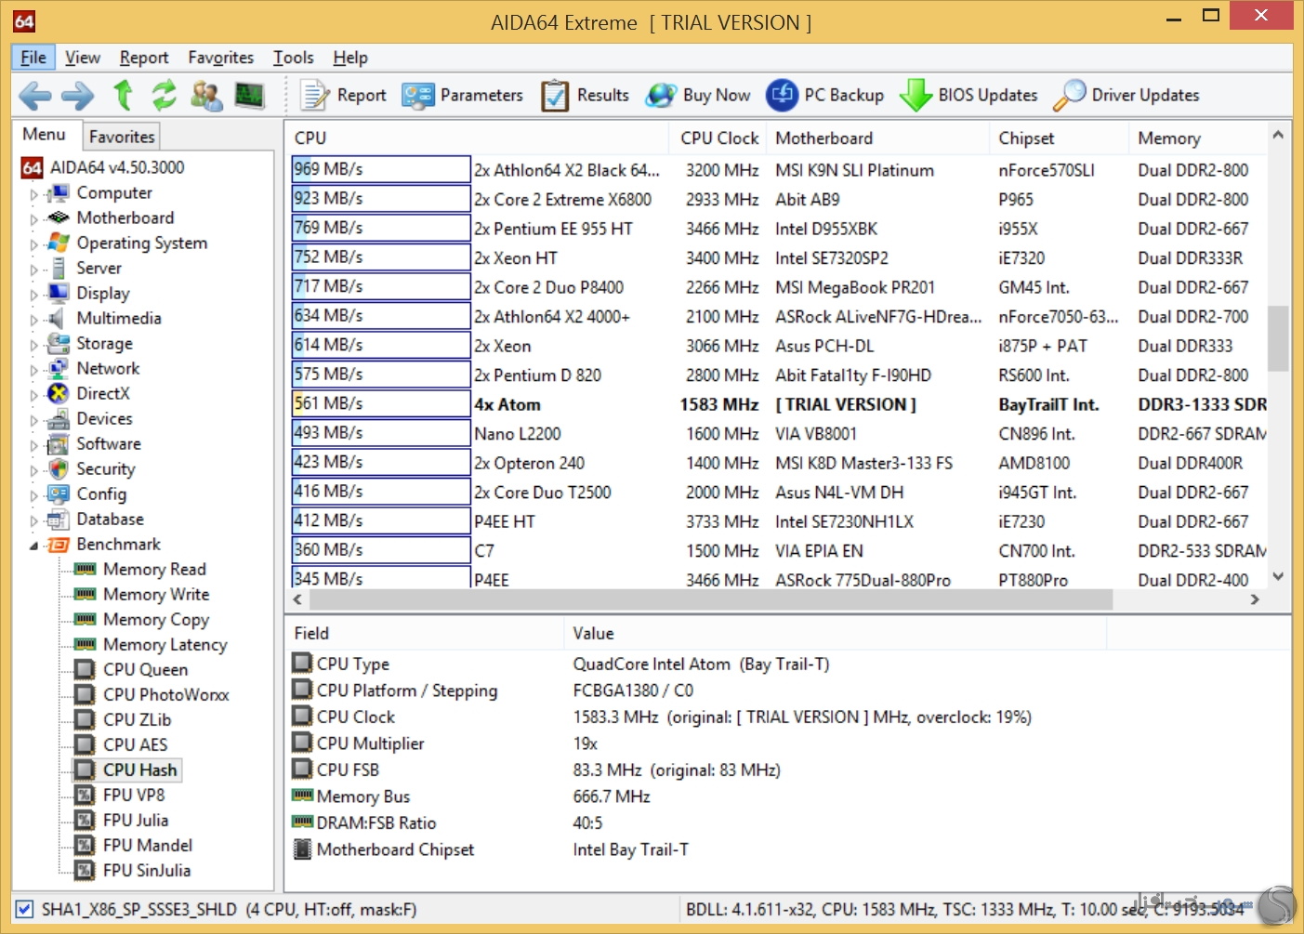1304x934 pixels.
Task: Select the Devices tree item
Action: pyautogui.click(x=104, y=418)
